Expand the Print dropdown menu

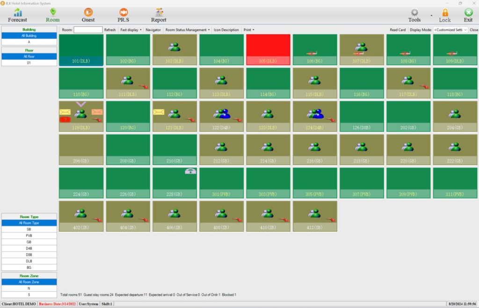click(249, 30)
